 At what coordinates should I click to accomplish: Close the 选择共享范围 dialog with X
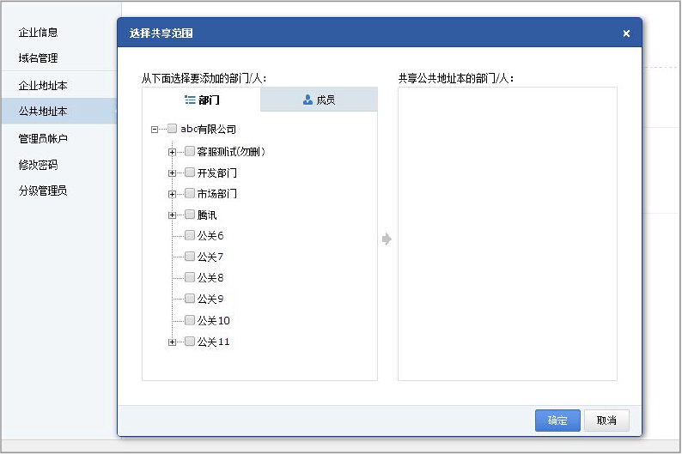coord(626,33)
